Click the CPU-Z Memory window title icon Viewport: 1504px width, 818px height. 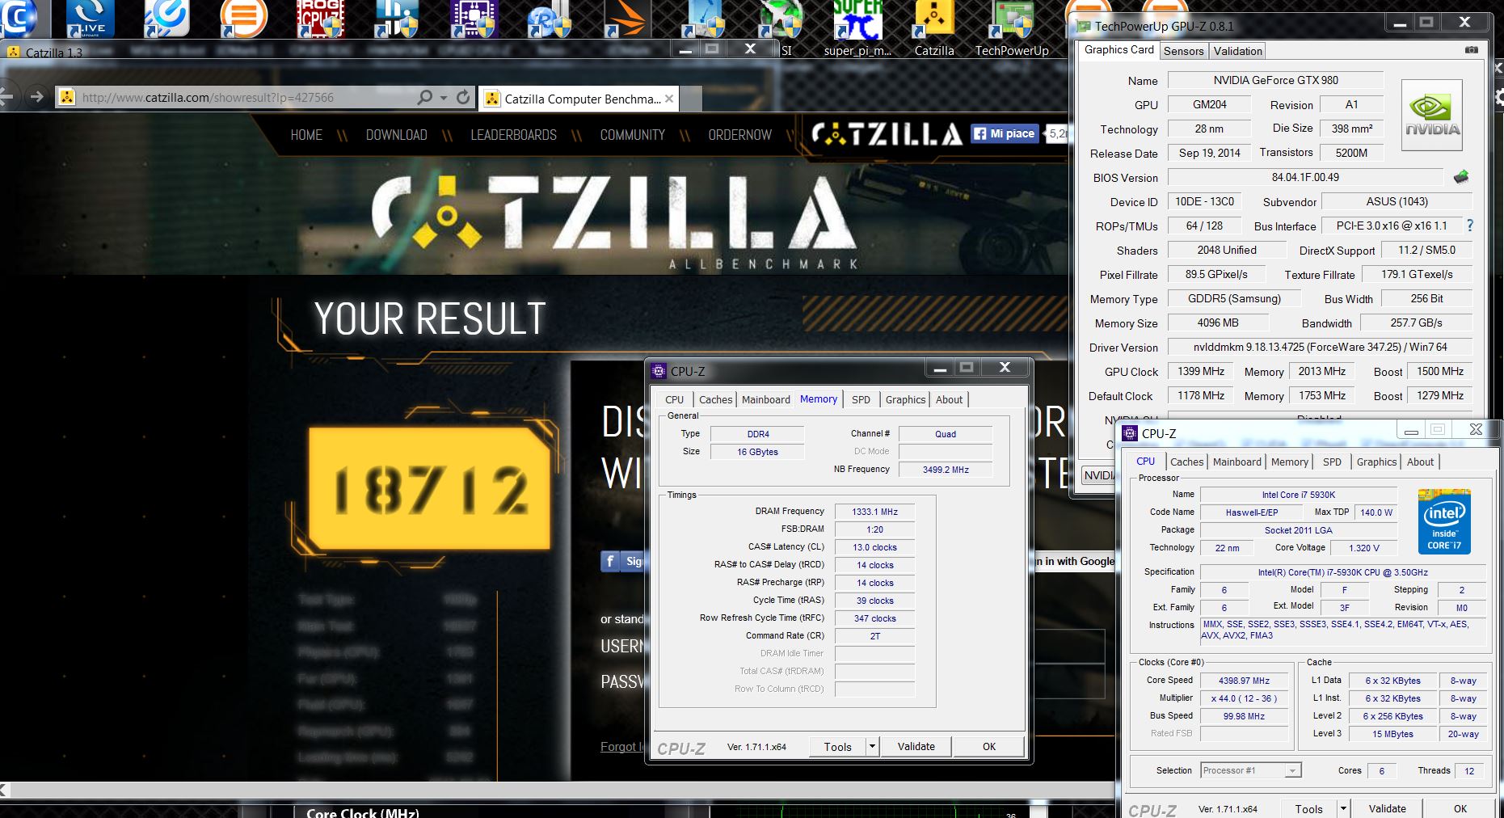tap(659, 371)
